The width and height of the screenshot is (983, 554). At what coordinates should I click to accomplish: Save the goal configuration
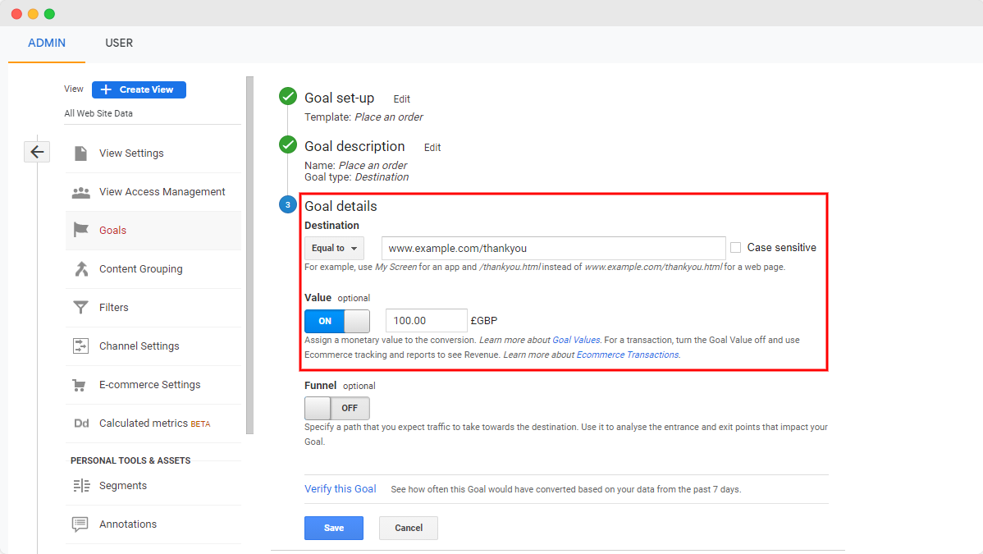coord(333,528)
